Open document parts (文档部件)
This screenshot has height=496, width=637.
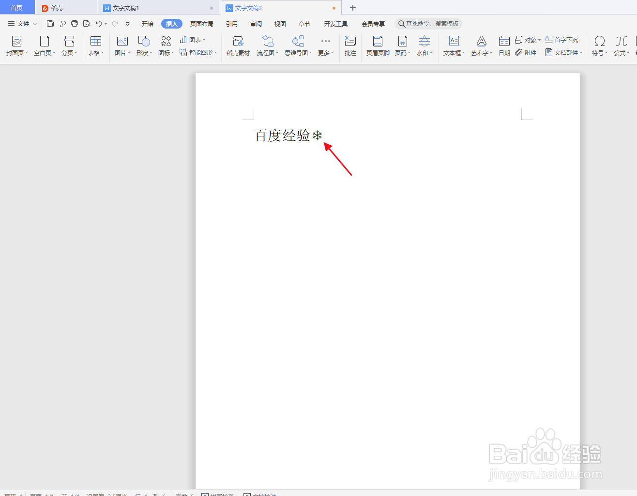point(564,52)
